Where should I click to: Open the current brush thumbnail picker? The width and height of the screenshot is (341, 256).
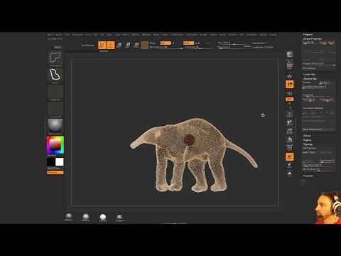(x=55, y=58)
